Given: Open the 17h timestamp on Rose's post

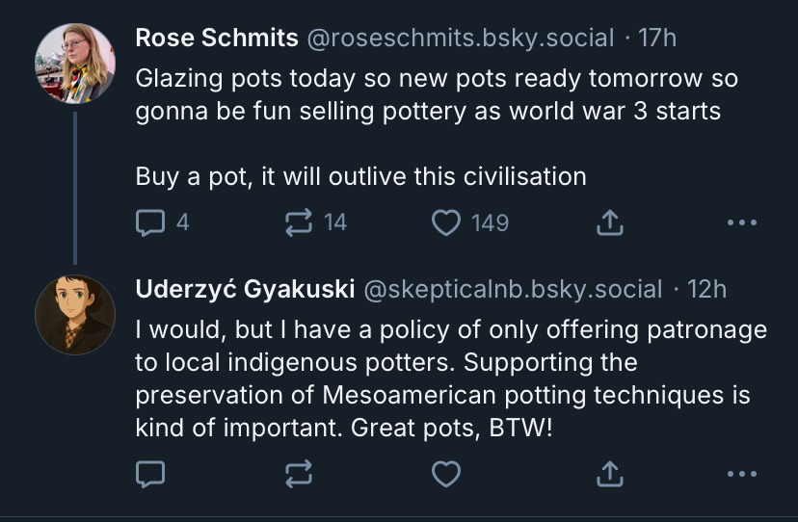Looking at the screenshot, I should [658, 39].
